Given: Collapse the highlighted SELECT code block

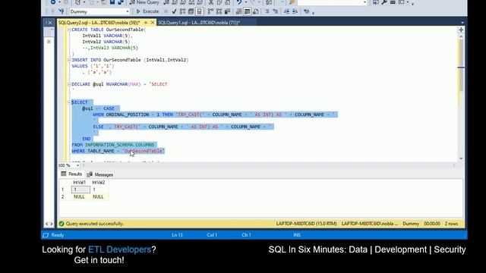Looking at the screenshot, I should [69, 102].
